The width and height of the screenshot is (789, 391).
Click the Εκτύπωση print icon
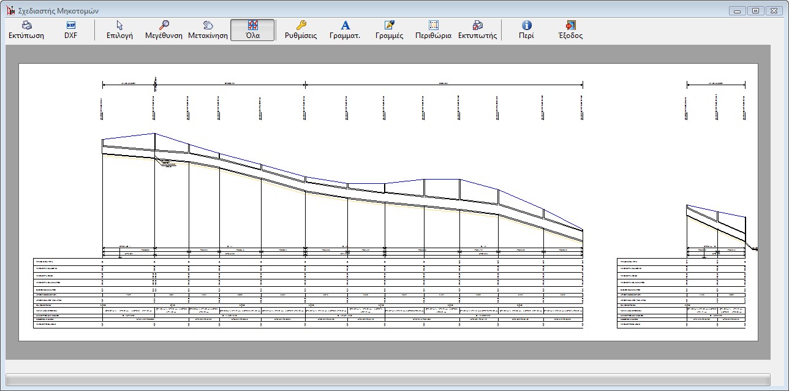26,29
